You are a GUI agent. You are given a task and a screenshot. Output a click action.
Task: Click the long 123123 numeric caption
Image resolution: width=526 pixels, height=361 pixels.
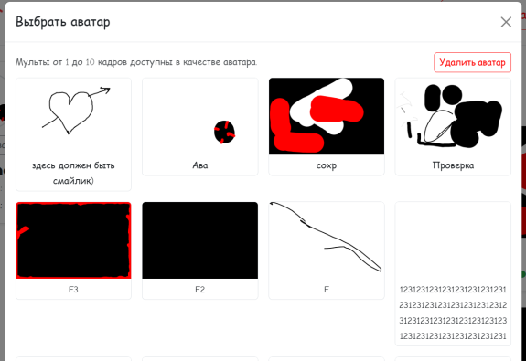tap(453, 313)
